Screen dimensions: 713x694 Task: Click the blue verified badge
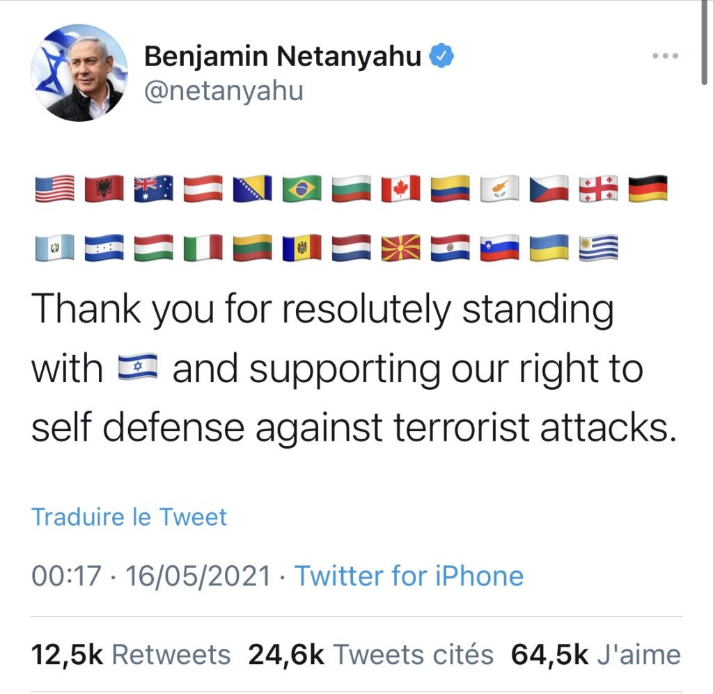click(441, 56)
